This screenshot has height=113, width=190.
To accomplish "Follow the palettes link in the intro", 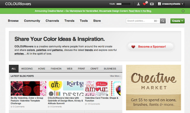I will [x=41, y=50].
